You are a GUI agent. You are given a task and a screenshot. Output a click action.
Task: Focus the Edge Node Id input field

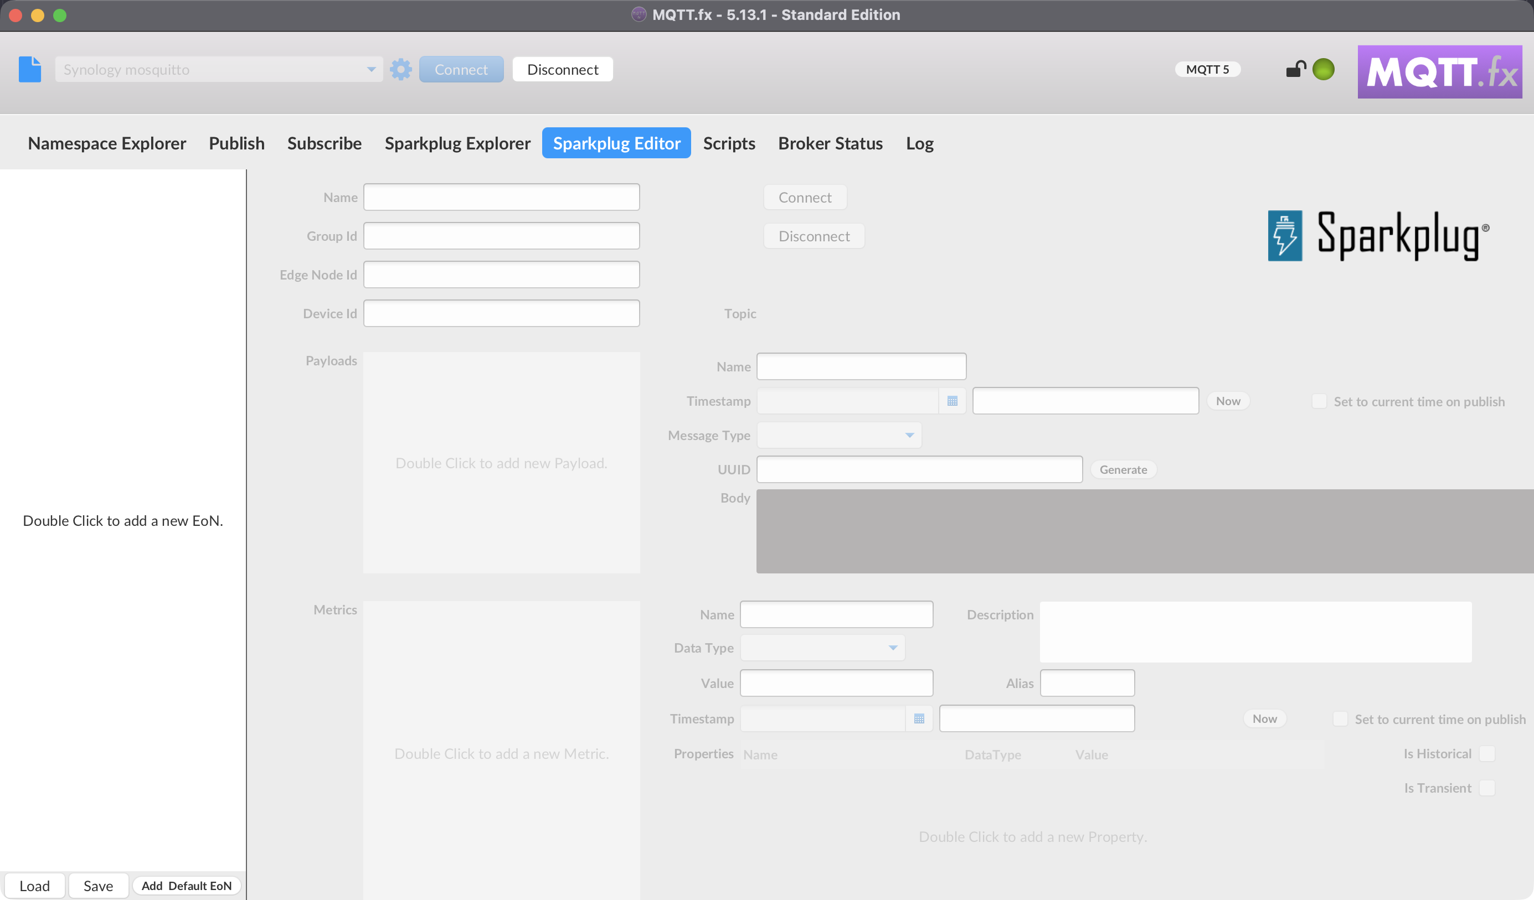click(x=502, y=275)
